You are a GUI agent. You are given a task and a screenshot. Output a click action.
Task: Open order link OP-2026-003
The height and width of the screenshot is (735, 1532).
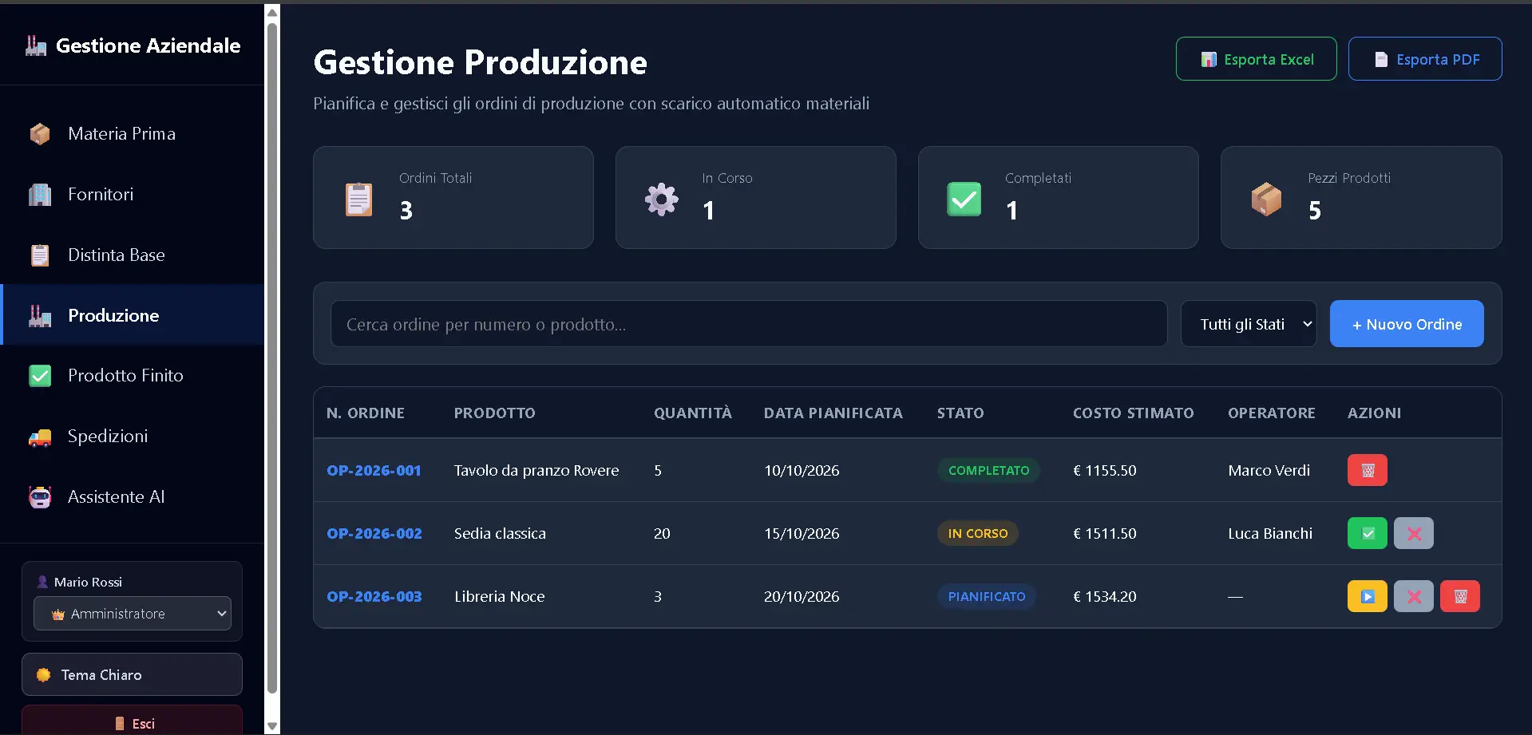(x=374, y=596)
